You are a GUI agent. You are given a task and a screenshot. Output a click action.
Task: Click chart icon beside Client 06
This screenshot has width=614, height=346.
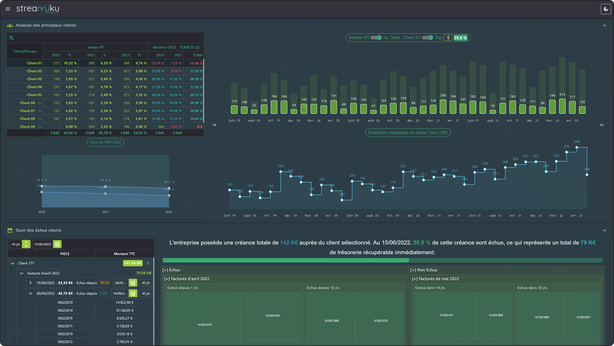click(x=40, y=103)
